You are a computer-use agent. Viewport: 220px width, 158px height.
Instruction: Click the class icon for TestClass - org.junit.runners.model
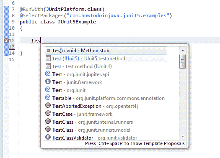(48, 129)
